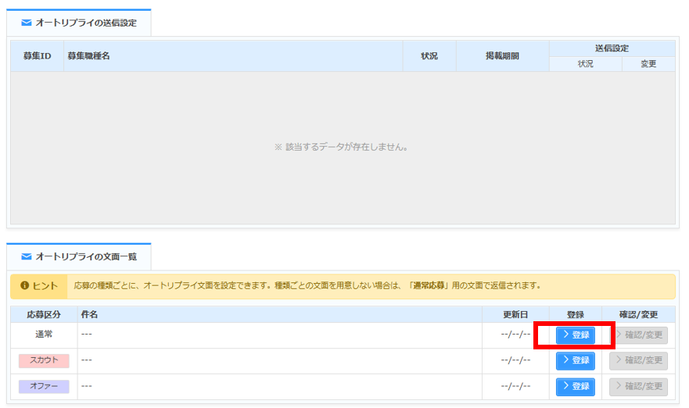The image size is (689, 408).
Task: Click the 確認/変更 column header
Action: [x=638, y=314]
